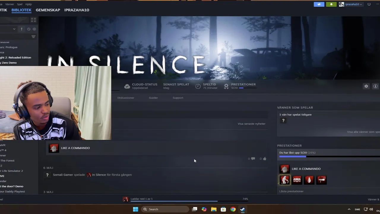Open the IPRAZAHA10 profile tab
Screen dimensions: 380x214
77,10
